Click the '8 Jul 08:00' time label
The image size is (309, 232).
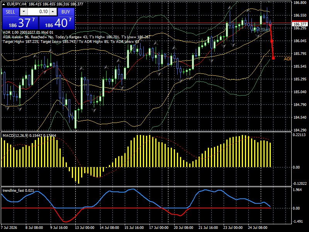34,227
